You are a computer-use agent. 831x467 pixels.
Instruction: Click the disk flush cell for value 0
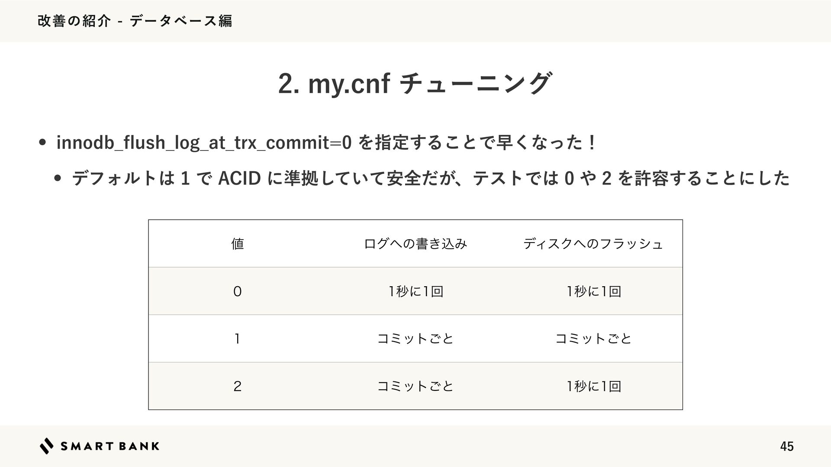[x=593, y=291]
